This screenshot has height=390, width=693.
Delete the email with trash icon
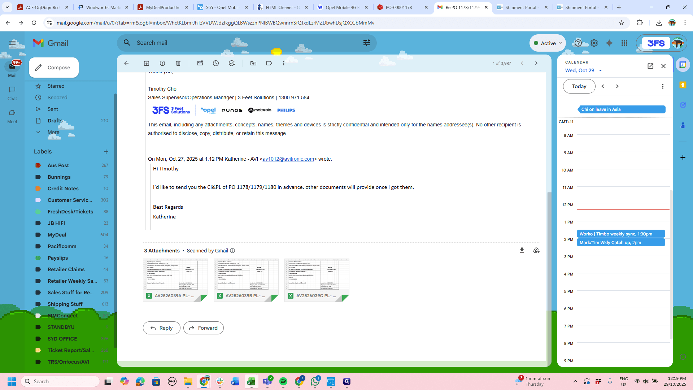pyautogui.click(x=178, y=63)
